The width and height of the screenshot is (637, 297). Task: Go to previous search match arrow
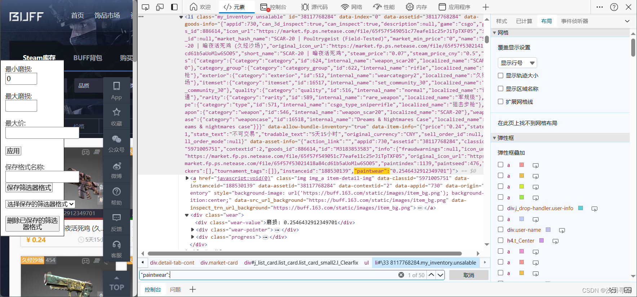(x=431, y=275)
